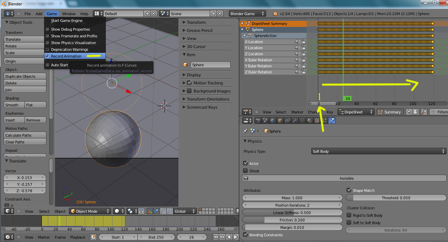This screenshot has width=448, height=242.
Task: Click the timeline sync clock icon
Action: [x=93, y=237]
